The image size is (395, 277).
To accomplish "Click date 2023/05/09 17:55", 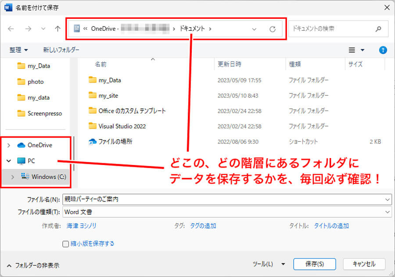I will [x=239, y=80].
